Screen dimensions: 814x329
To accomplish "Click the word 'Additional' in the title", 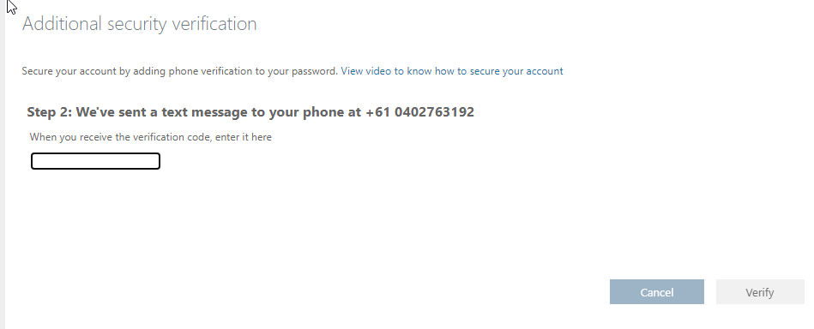I will (x=62, y=24).
